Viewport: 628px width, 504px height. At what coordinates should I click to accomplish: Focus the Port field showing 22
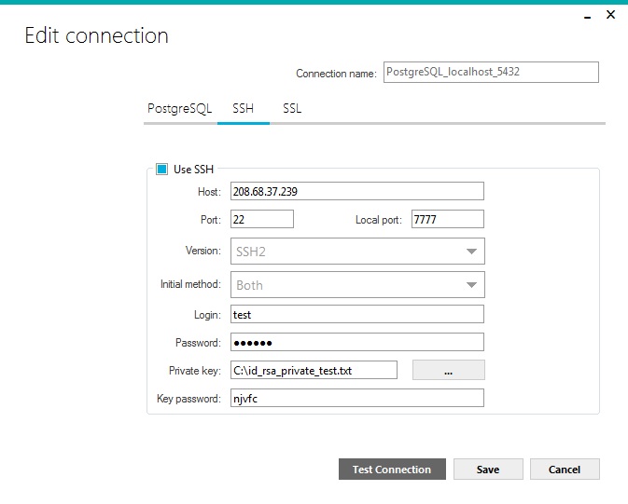coord(262,219)
